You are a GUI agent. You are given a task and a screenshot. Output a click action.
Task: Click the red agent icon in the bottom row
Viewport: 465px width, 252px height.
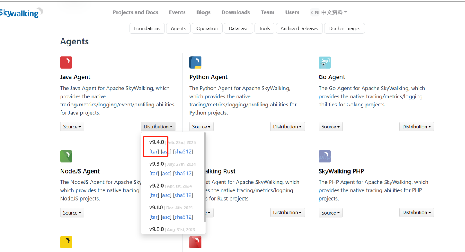tap(196, 242)
